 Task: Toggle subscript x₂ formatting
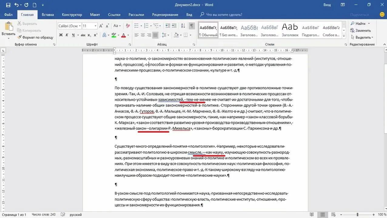pyautogui.click(x=89, y=35)
